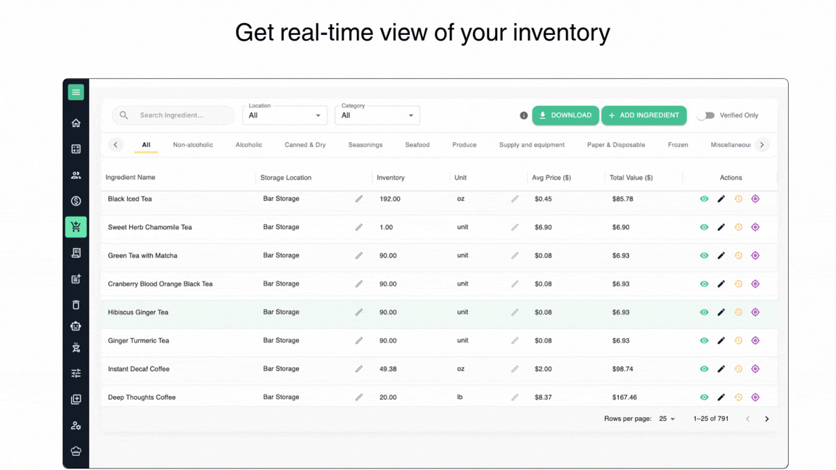Click inside the Search Ingredient field
The image size is (836, 470).
click(173, 115)
